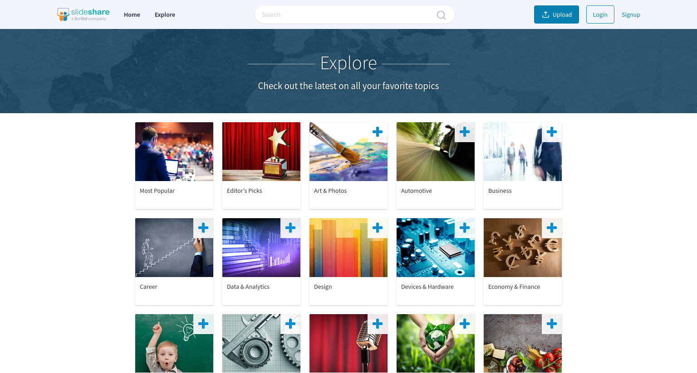Follow Automotive topic using plus icon
This screenshot has width=697, height=373.
point(465,132)
